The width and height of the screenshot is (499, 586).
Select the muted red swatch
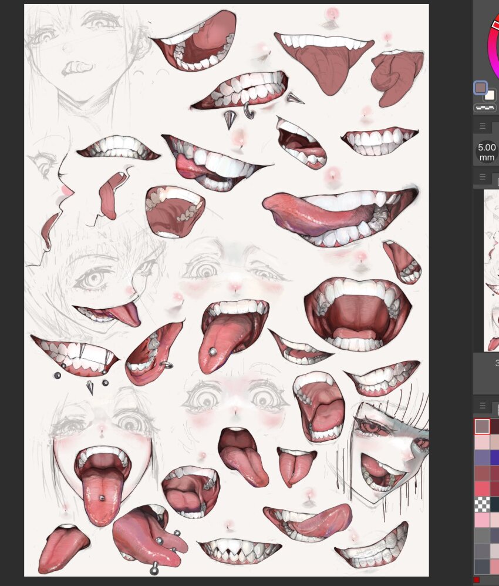coord(481,473)
